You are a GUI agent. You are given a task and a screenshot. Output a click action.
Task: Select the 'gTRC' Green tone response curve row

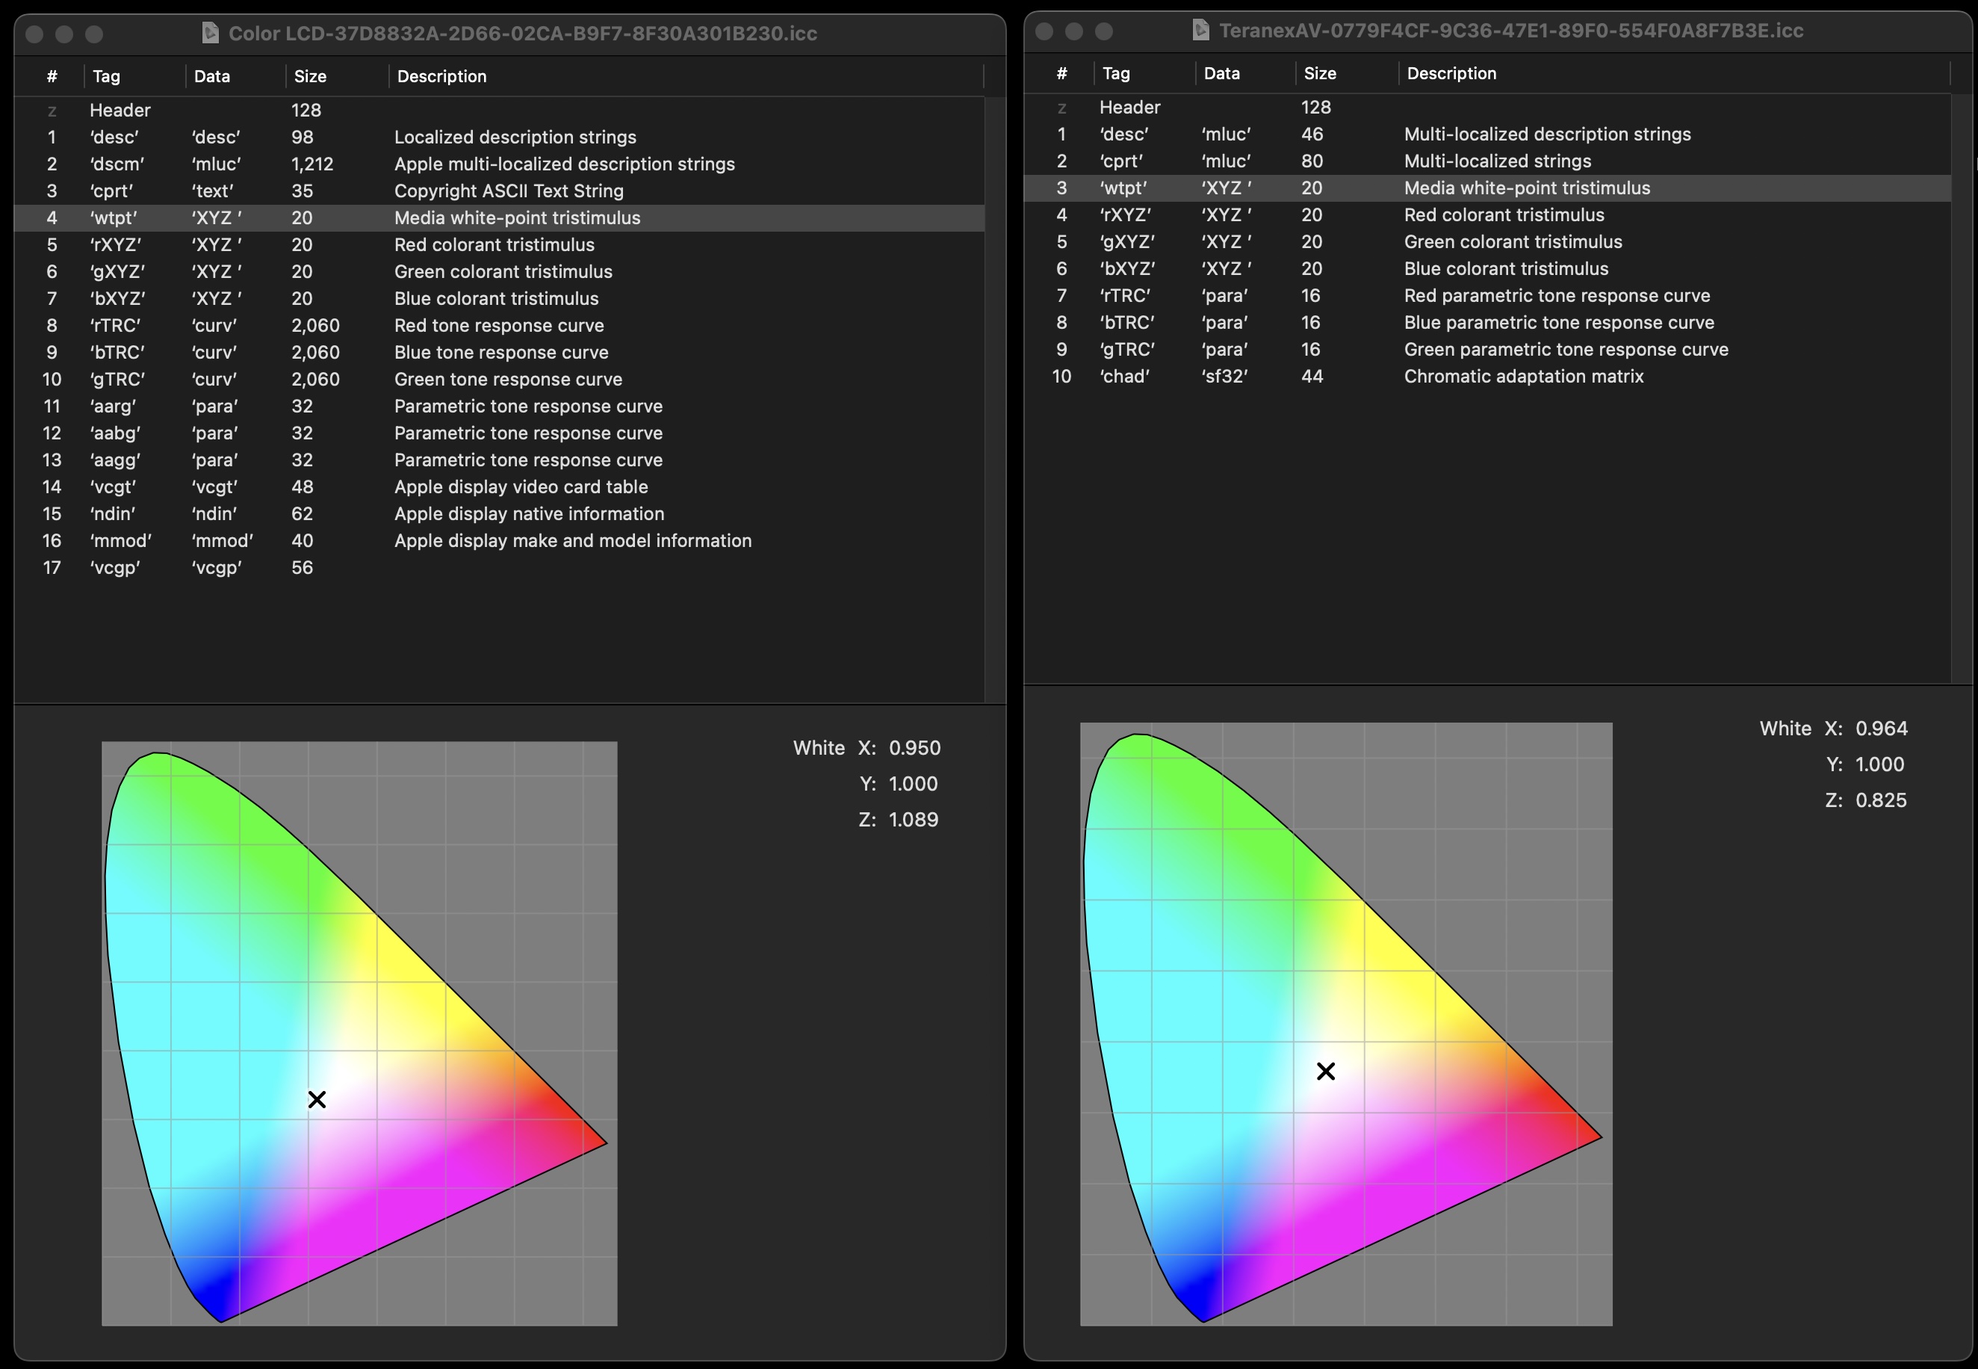[x=499, y=379]
